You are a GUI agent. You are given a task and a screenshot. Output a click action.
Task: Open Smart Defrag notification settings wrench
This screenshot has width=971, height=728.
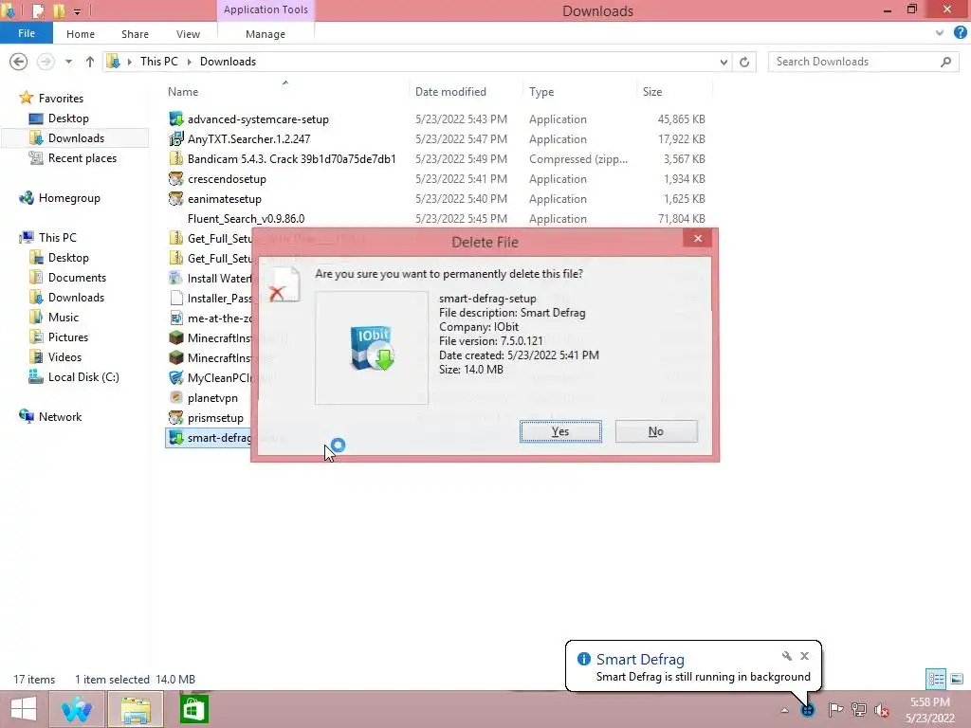pyautogui.click(x=786, y=656)
